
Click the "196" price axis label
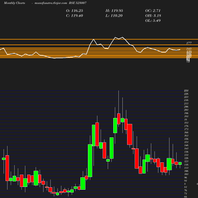(186, 113)
